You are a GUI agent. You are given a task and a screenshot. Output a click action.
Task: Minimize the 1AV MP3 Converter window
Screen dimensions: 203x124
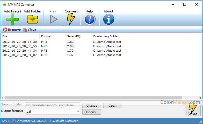(173, 5)
